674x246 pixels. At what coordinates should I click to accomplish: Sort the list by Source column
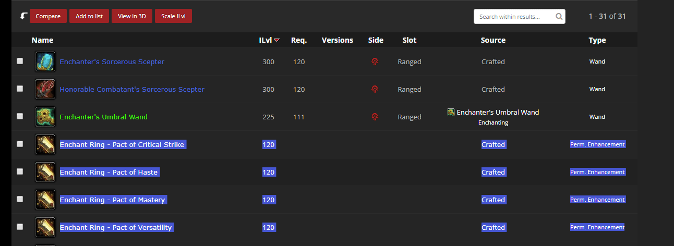493,40
